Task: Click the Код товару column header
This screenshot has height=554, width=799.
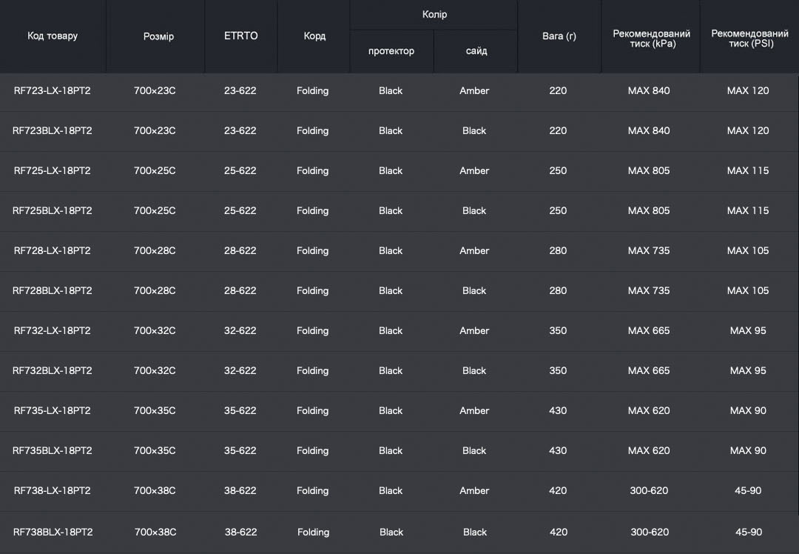Action: pyautogui.click(x=53, y=36)
